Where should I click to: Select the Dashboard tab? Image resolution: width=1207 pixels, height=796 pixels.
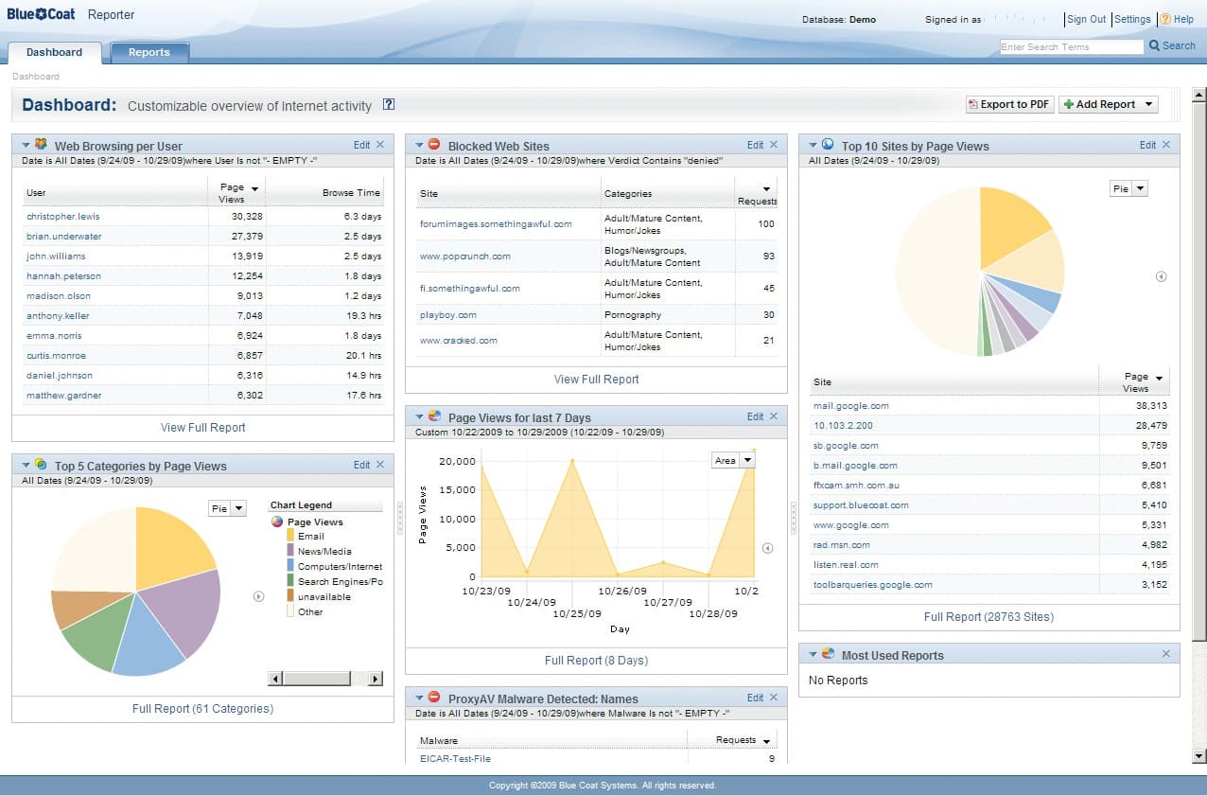[x=54, y=53]
